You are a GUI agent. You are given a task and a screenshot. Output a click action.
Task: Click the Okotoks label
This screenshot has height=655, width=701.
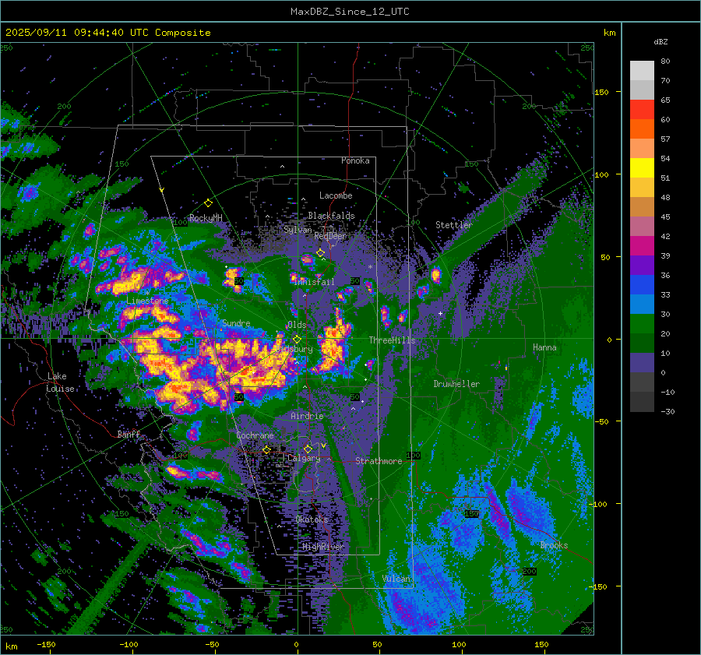pyautogui.click(x=312, y=519)
